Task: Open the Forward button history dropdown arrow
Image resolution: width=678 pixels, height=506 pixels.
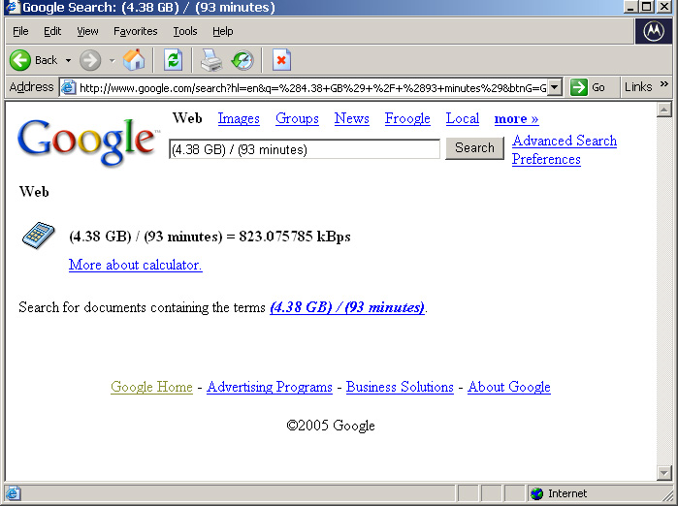Action: pos(112,60)
